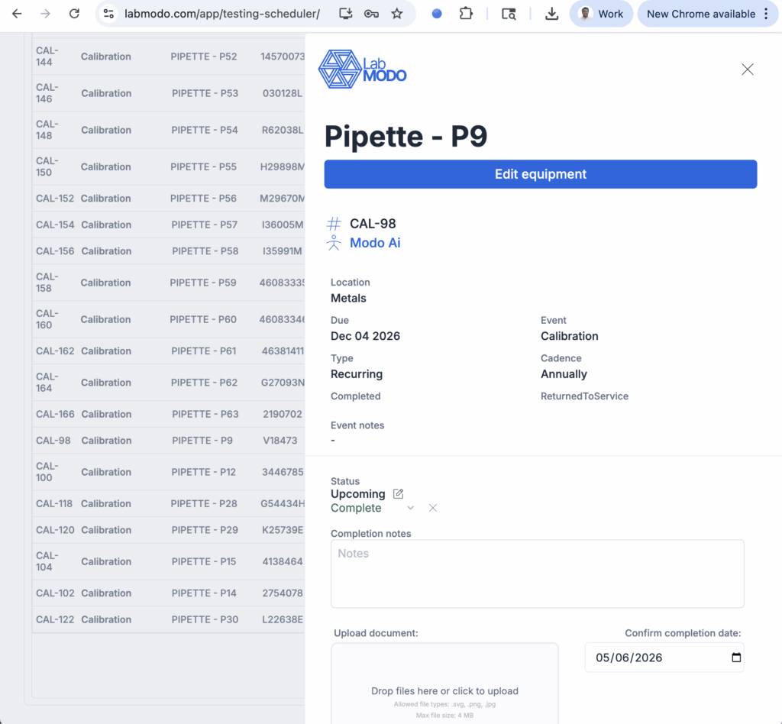Click the Annually cadence value
Screen dimensions: 782x724
pos(564,374)
